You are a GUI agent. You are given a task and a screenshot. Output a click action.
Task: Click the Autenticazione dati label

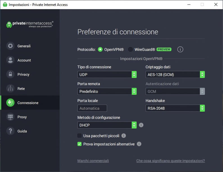(162, 84)
